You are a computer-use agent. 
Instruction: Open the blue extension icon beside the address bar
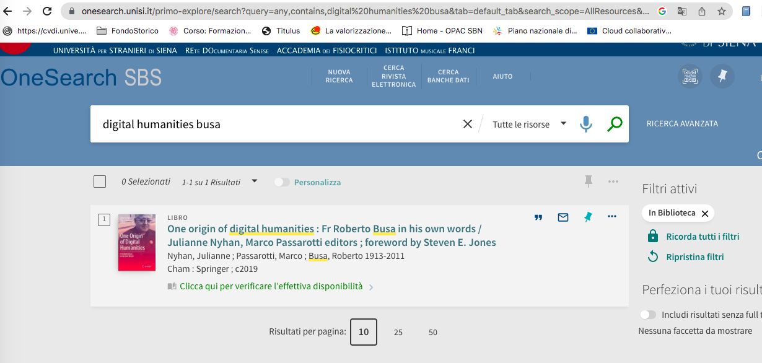coord(747,11)
